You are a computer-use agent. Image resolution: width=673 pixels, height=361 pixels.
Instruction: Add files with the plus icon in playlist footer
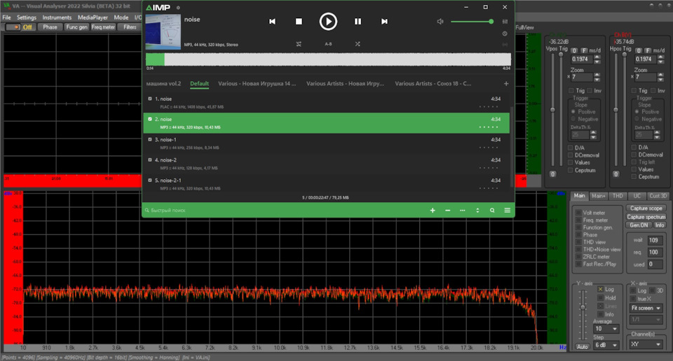click(432, 210)
